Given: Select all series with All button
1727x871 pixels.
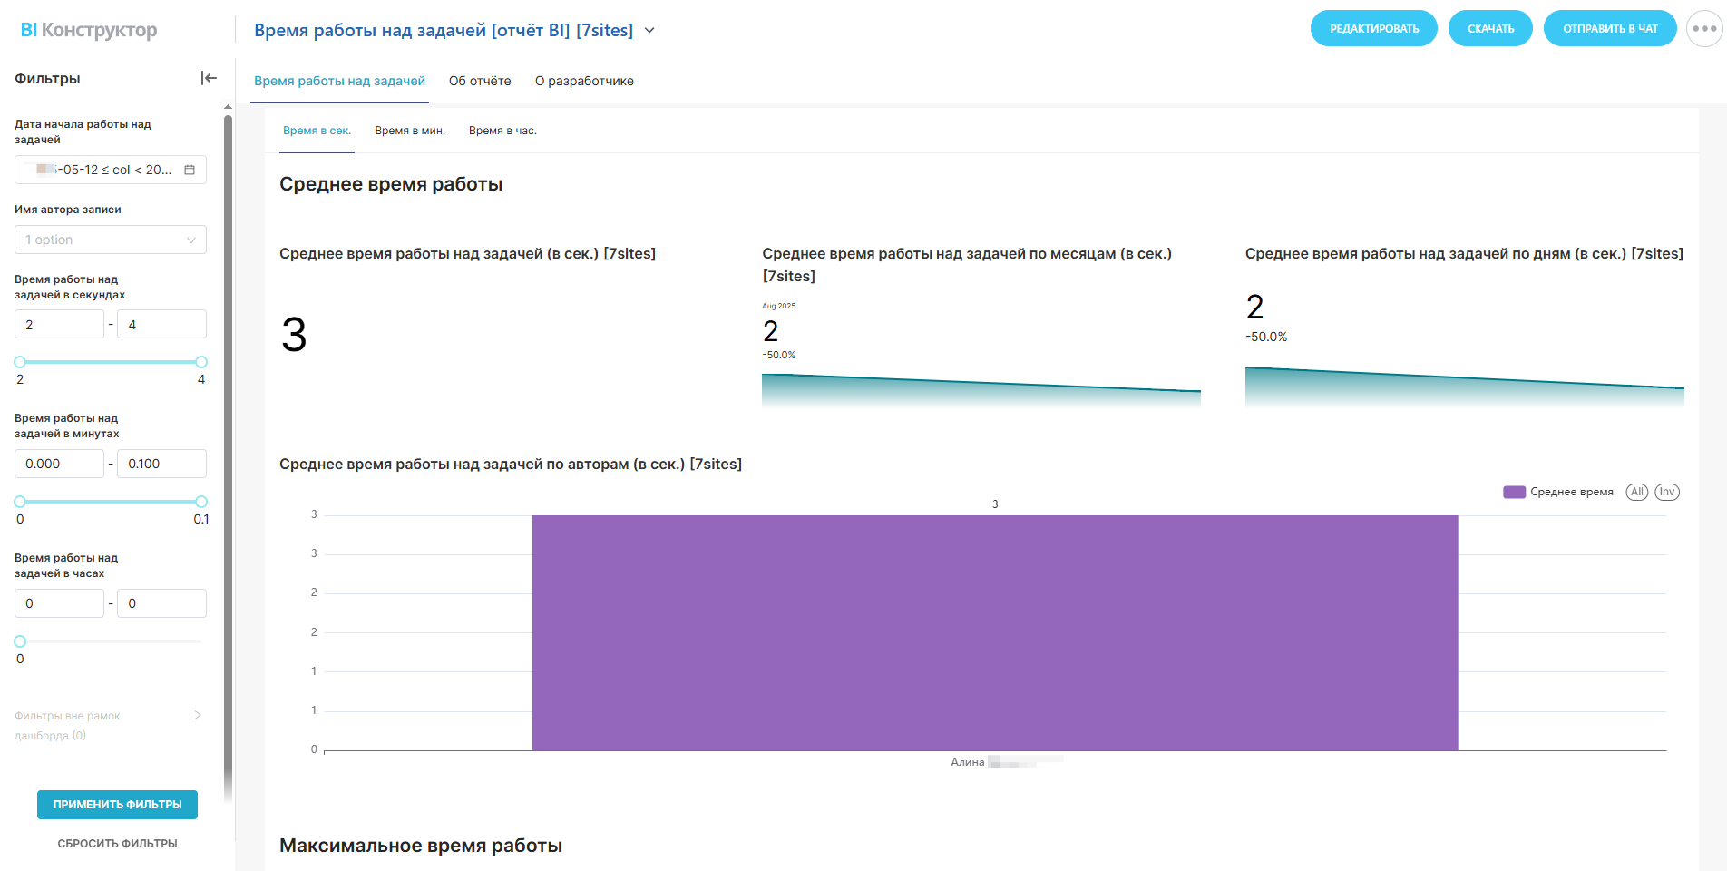Looking at the screenshot, I should click(x=1636, y=492).
